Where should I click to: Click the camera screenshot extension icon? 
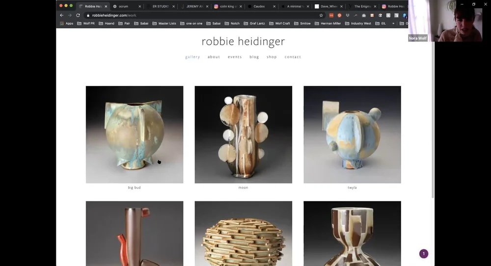pyautogui.click(x=363, y=15)
